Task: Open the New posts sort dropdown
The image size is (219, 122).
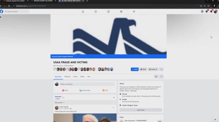Action: coord(60,102)
